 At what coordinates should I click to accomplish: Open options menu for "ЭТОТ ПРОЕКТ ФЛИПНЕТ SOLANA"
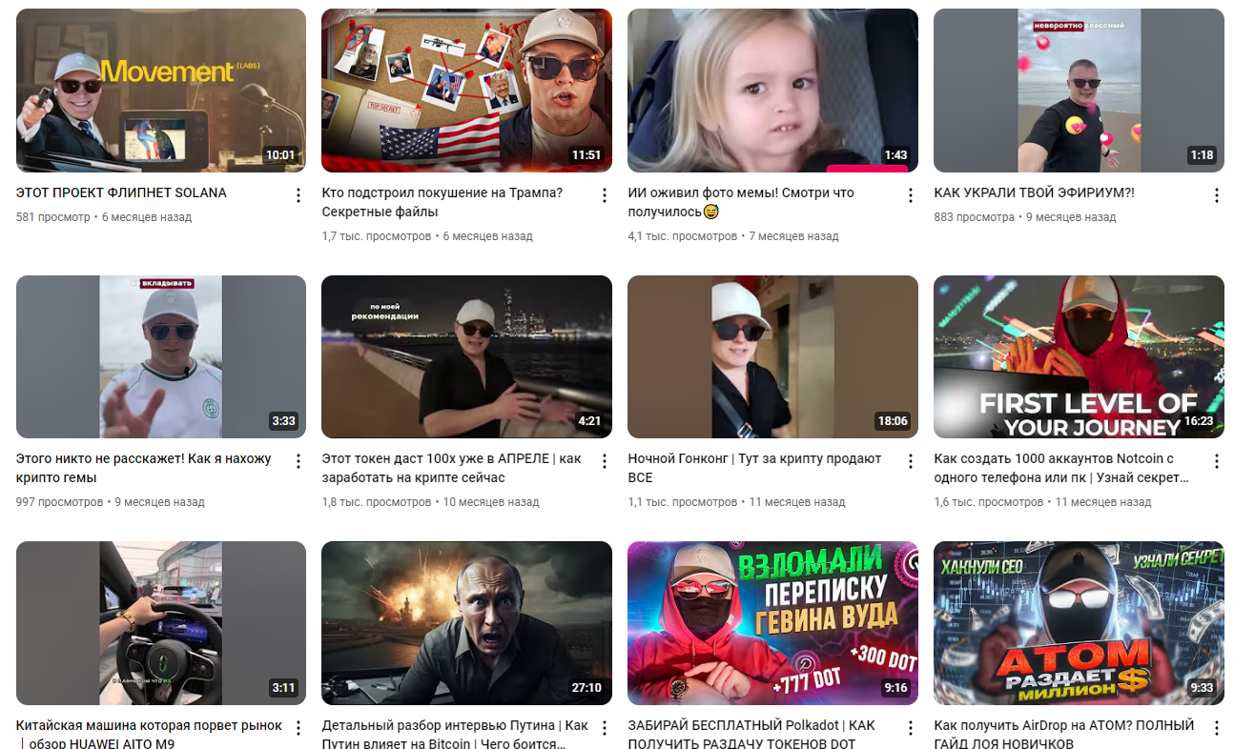coord(298,195)
